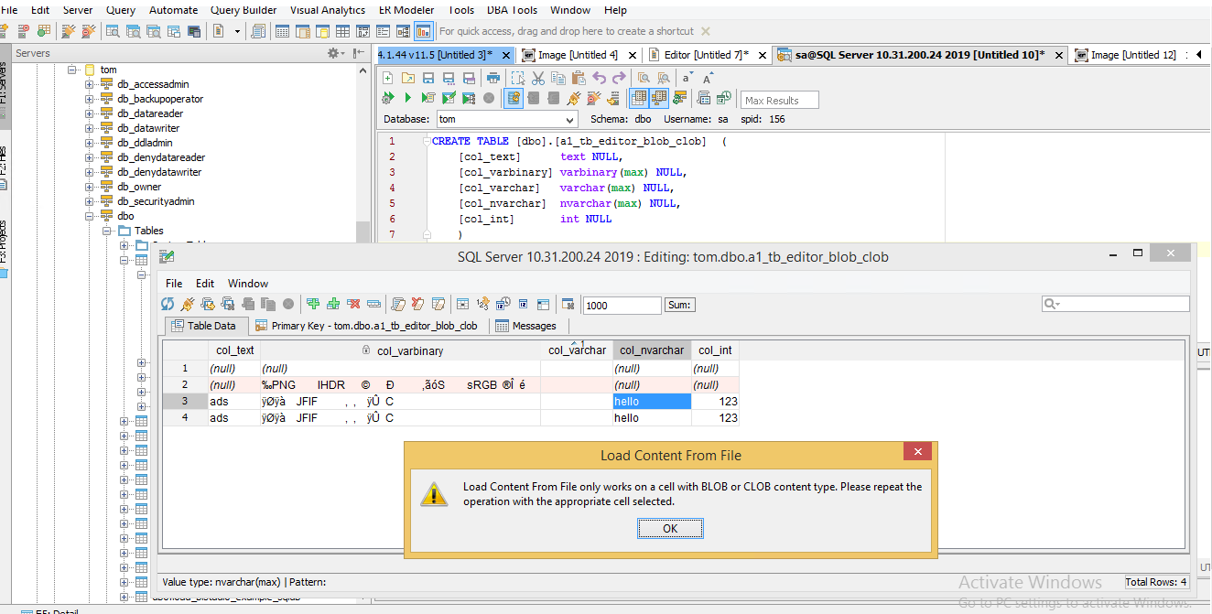Select the PNG IHDR varbinary cell

pos(401,385)
